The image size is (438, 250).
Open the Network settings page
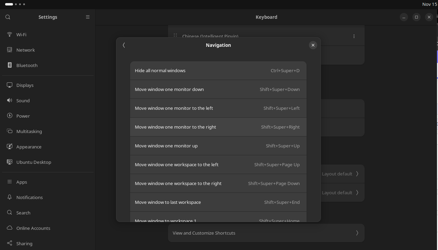(26, 50)
